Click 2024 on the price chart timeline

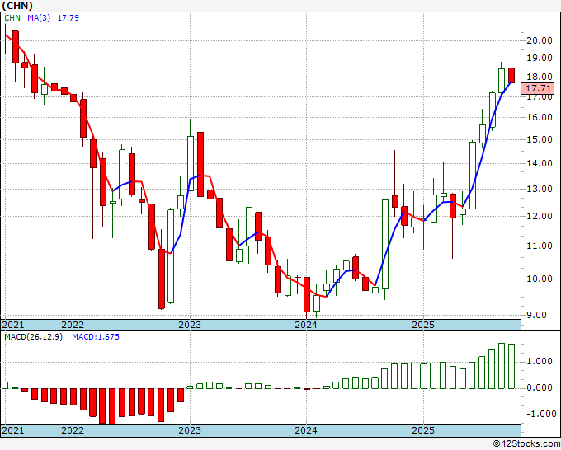click(x=306, y=325)
